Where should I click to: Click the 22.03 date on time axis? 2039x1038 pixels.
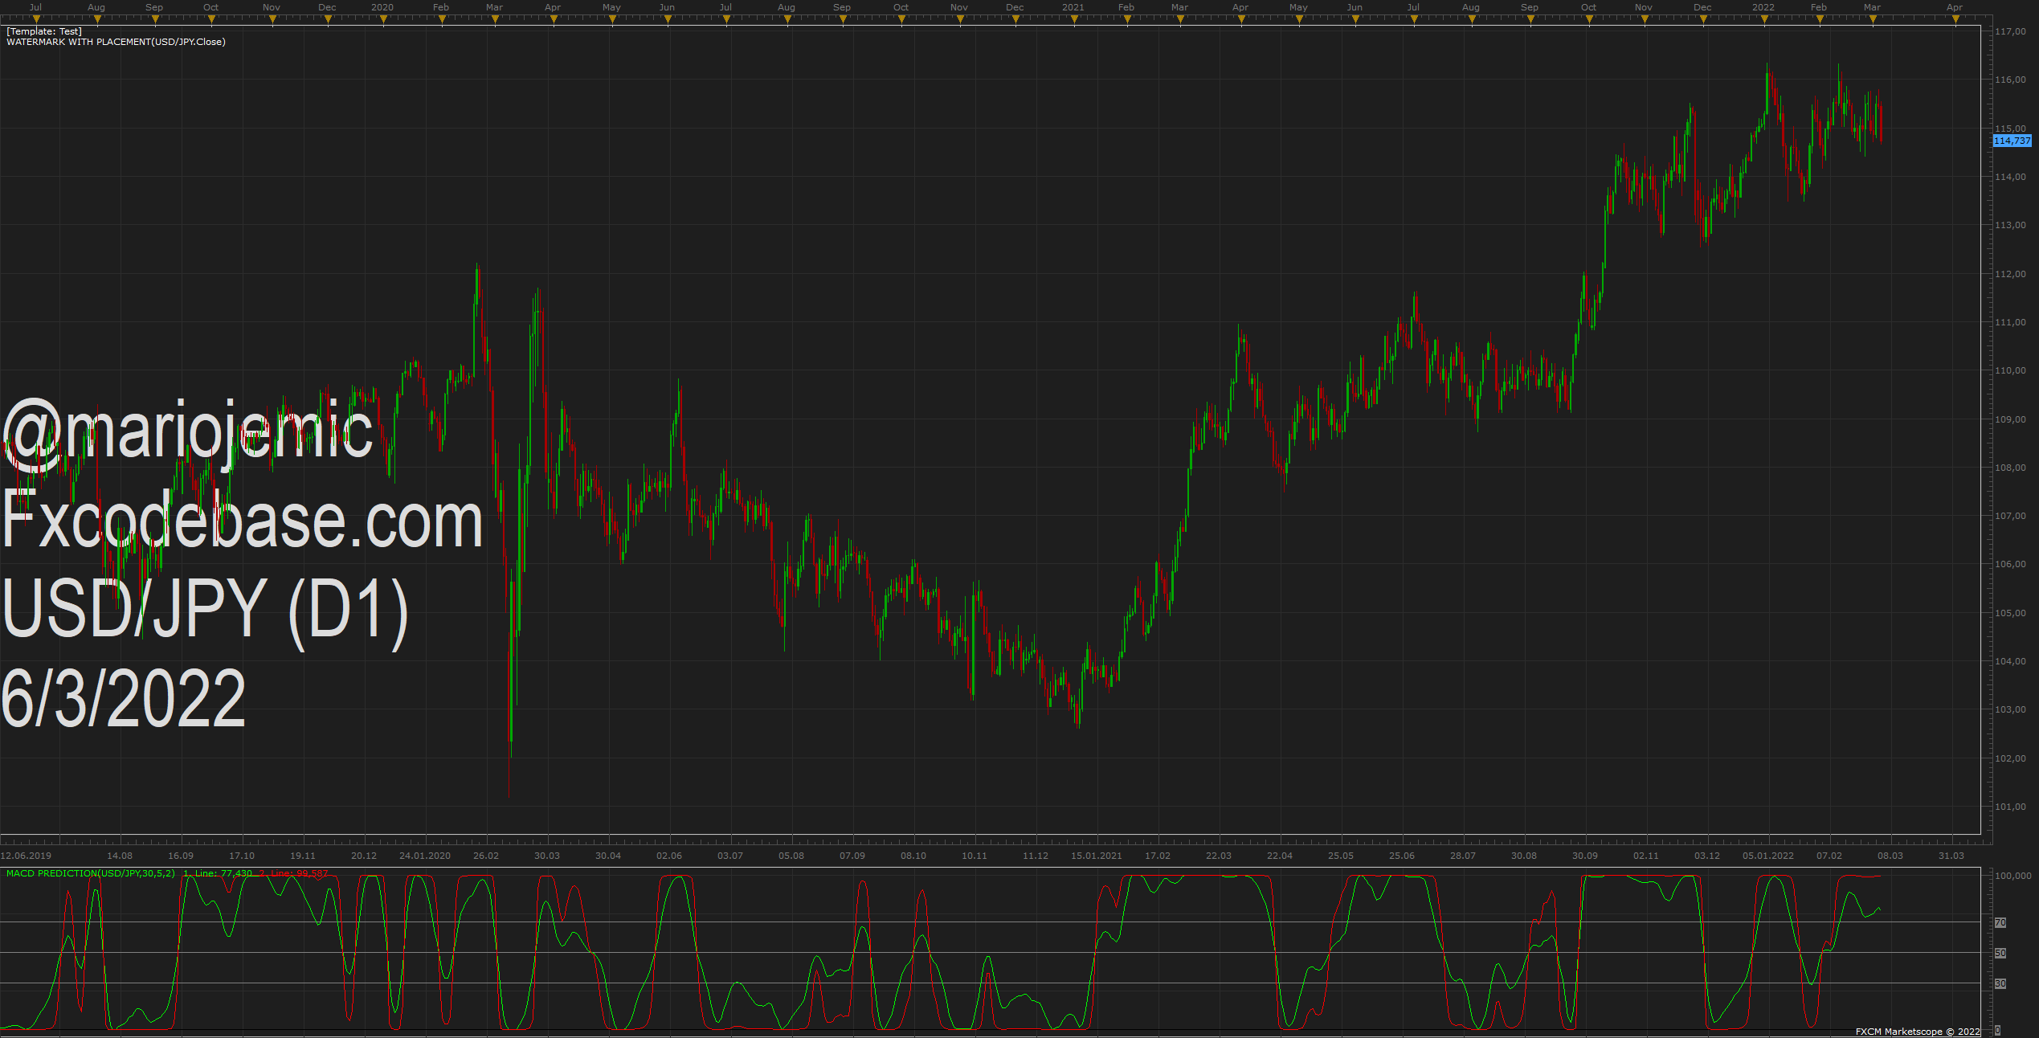coord(1219,856)
